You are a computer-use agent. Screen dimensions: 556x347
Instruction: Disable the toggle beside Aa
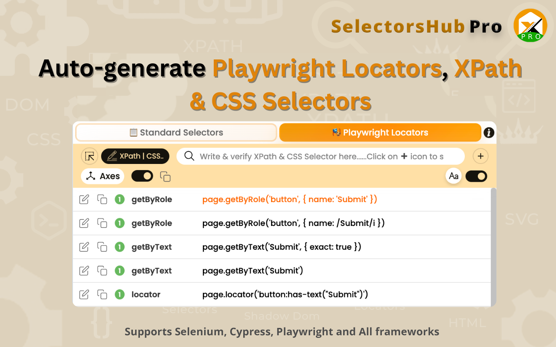pos(476,176)
